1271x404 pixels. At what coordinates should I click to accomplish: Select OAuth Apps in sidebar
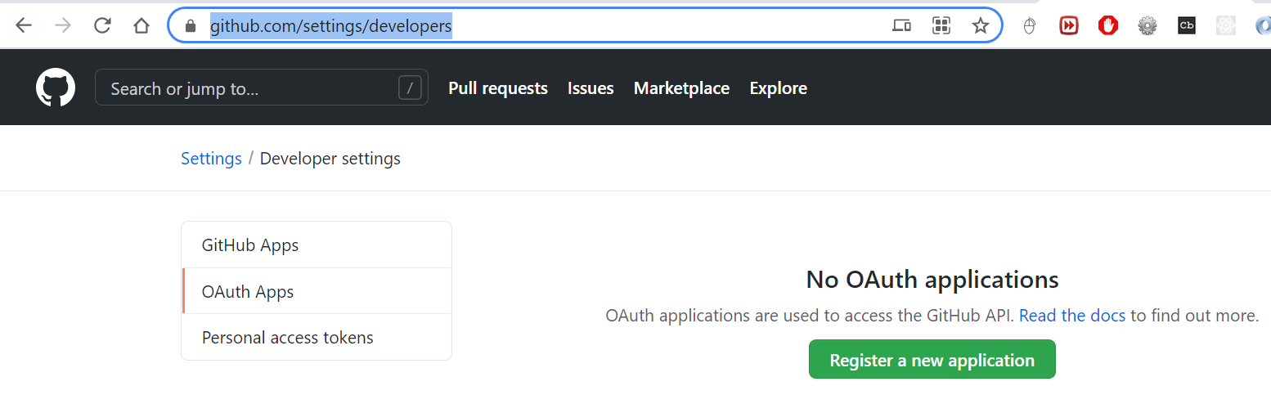click(248, 291)
